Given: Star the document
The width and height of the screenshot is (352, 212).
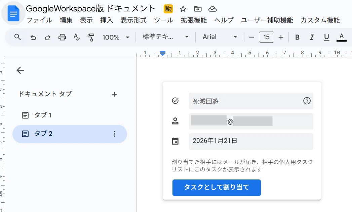Looking at the screenshot, I should tap(183, 9).
